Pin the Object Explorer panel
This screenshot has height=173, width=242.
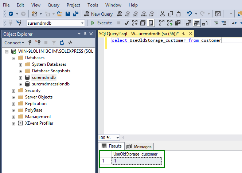click(85, 34)
